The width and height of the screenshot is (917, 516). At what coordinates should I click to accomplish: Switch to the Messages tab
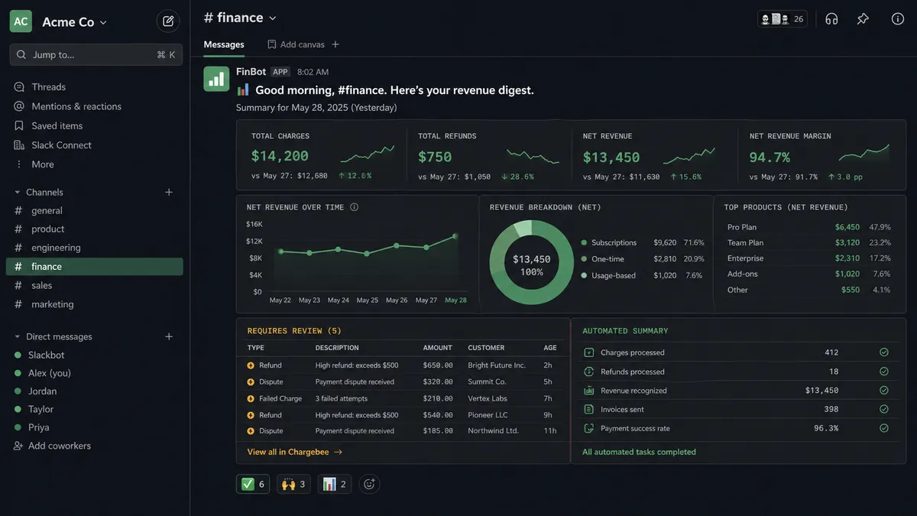(x=224, y=44)
